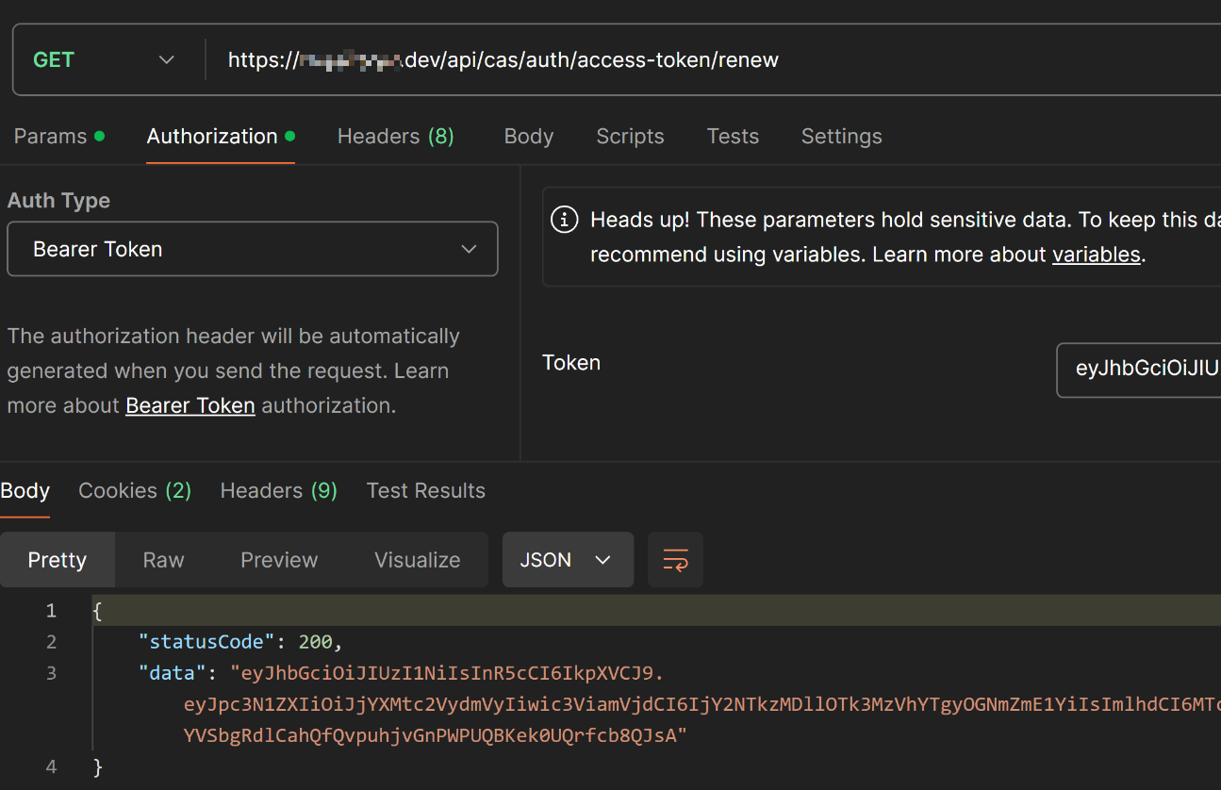Switch response view to Pretty
1221x790 pixels.
tap(58, 560)
